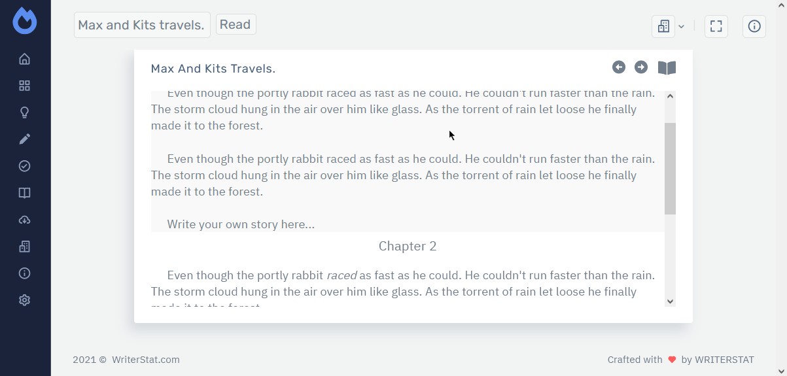The image size is (787, 376).
Task: Click the Read button
Action: [x=236, y=25]
